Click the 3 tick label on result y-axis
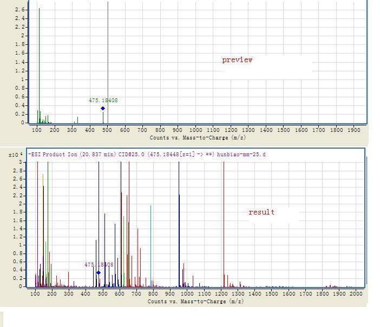This screenshot has height=327, width=380. [21, 162]
